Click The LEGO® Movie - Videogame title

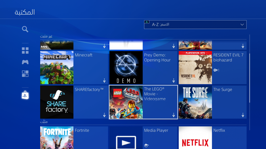[155, 94]
